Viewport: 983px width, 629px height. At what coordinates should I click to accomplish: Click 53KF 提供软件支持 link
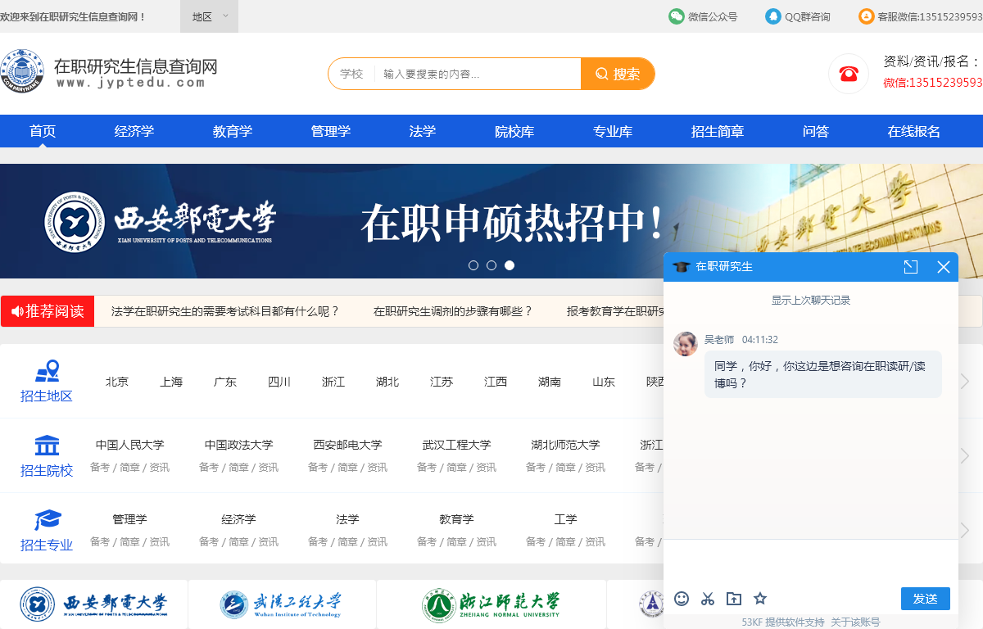783,622
